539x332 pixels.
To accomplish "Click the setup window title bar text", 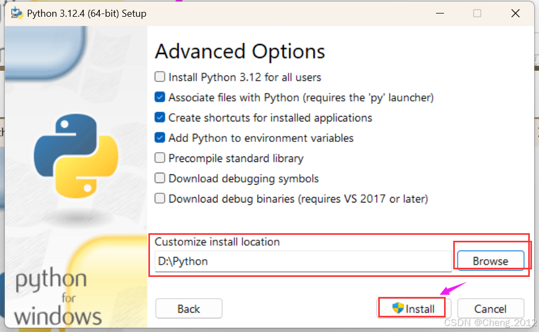I will (86, 13).
